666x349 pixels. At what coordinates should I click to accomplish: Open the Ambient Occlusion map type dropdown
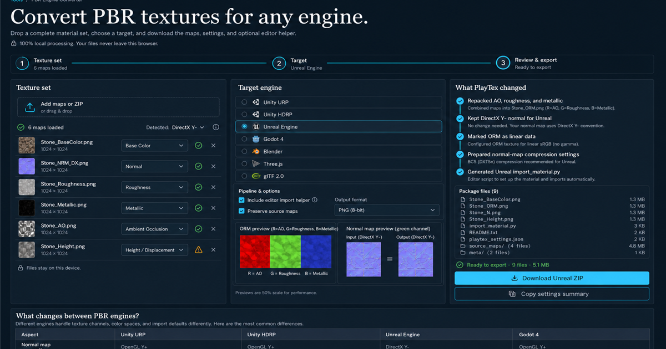pyautogui.click(x=154, y=229)
